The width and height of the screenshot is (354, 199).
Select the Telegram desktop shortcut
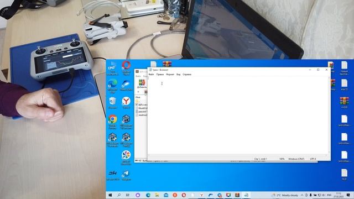(x=126, y=175)
